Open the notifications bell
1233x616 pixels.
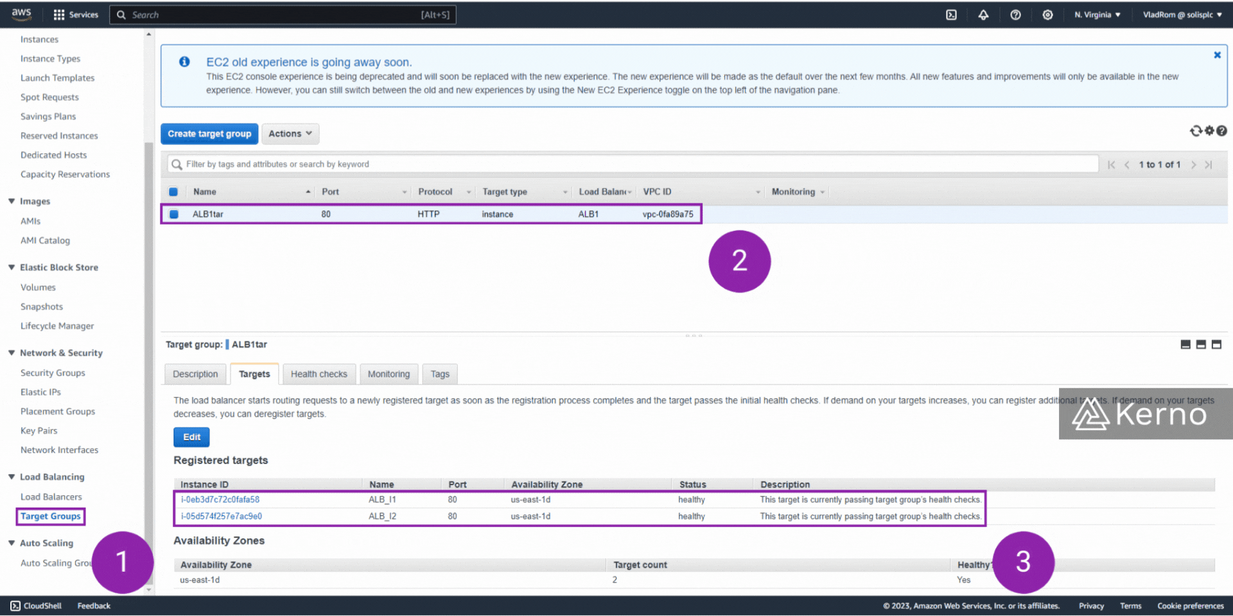(x=983, y=15)
